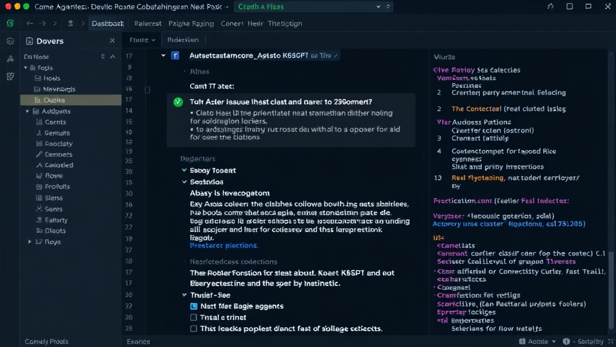The height and width of the screenshot is (347, 616).
Task: Toggle the Nast Mae Eagle aggents checkbox
Action: coord(194,306)
